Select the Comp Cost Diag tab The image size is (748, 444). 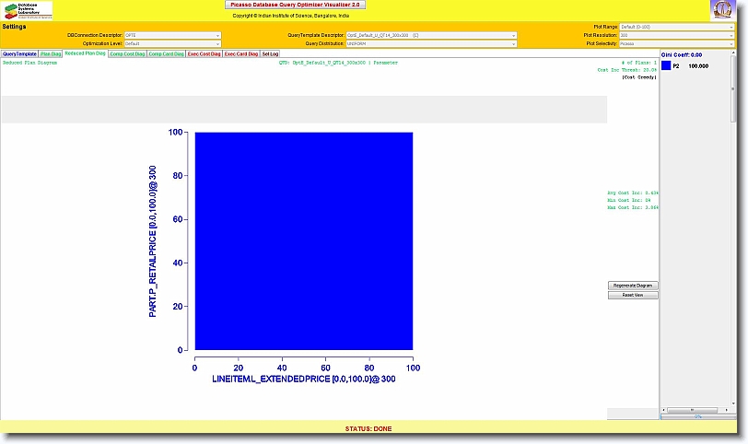coord(126,54)
